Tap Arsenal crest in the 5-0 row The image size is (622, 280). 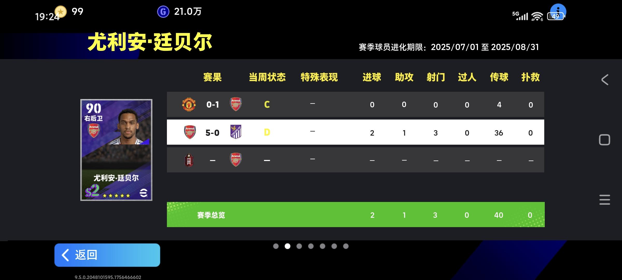point(190,132)
